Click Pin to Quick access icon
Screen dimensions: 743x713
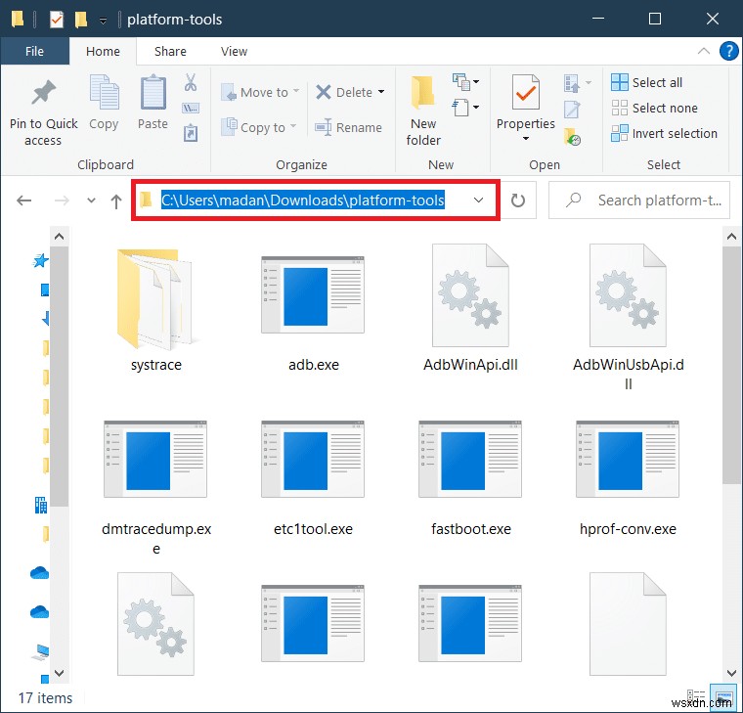[44, 92]
